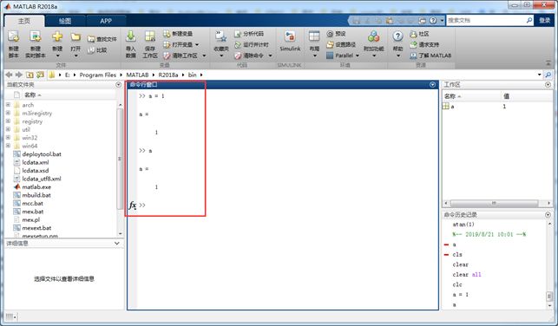Click the browse for folder icon

[x=40, y=75]
